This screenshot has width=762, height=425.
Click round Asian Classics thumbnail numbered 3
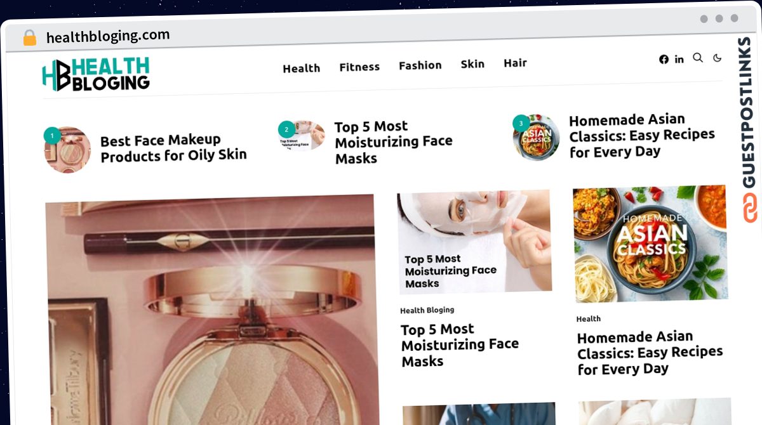(537, 138)
